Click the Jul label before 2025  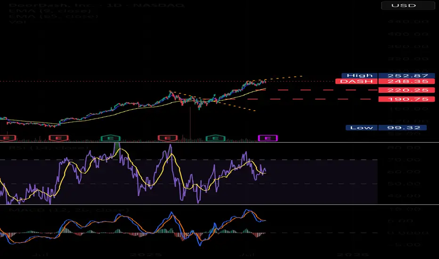(41, 254)
